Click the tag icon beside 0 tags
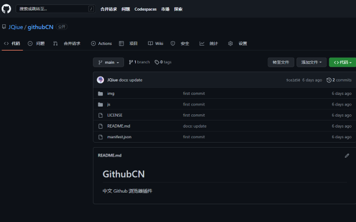This screenshot has height=222, width=356. pos(157,62)
